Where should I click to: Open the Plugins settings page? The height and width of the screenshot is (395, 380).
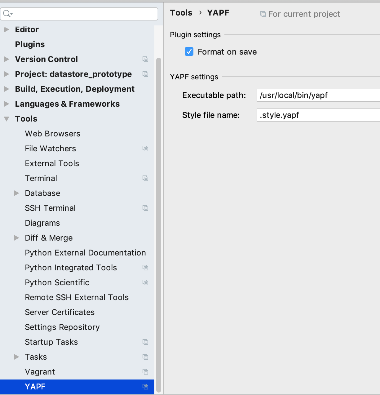(30, 44)
